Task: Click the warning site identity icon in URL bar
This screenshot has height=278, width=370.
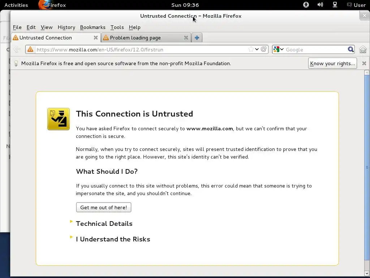Action: tap(30, 49)
